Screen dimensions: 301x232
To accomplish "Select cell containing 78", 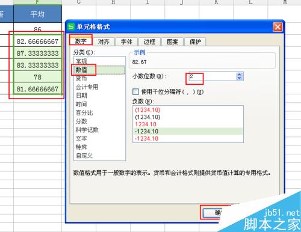I will [37, 77].
